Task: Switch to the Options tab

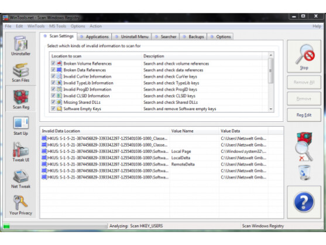Action: pos(221,37)
